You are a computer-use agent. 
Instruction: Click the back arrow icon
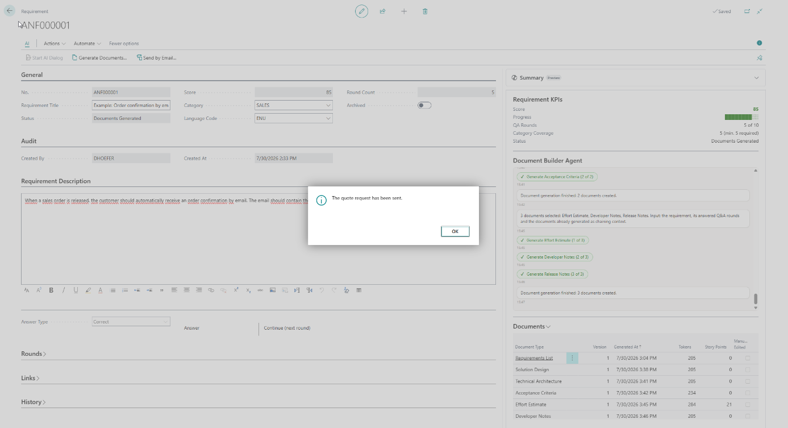click(x=10, y=11)
